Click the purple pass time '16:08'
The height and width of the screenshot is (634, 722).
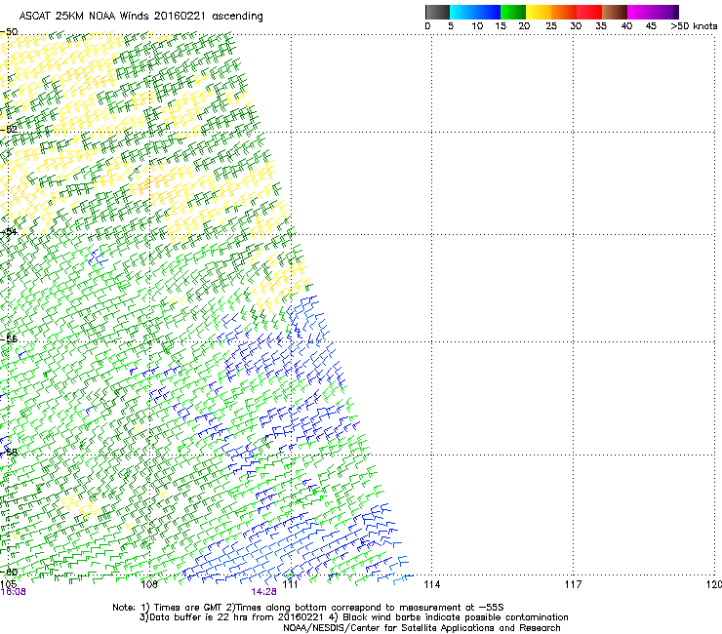coord(14,592)
